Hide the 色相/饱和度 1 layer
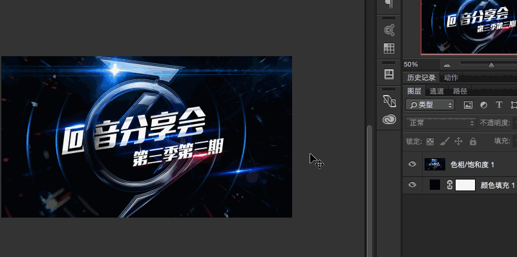 pyautogui.click(x=412, y=164)
